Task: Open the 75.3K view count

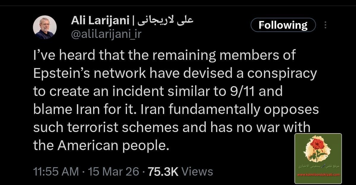Action: (163, 172)
